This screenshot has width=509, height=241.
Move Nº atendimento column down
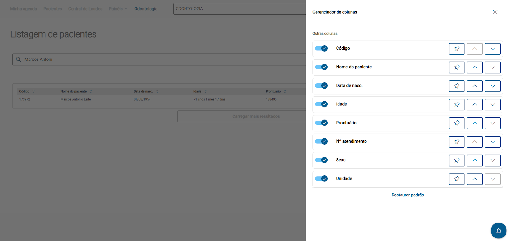coord(492,142)
